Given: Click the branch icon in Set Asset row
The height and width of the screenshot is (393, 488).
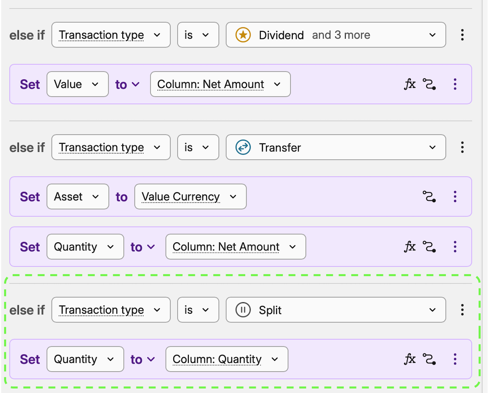Looking at the screenshot, I should (x=429, y=196).
